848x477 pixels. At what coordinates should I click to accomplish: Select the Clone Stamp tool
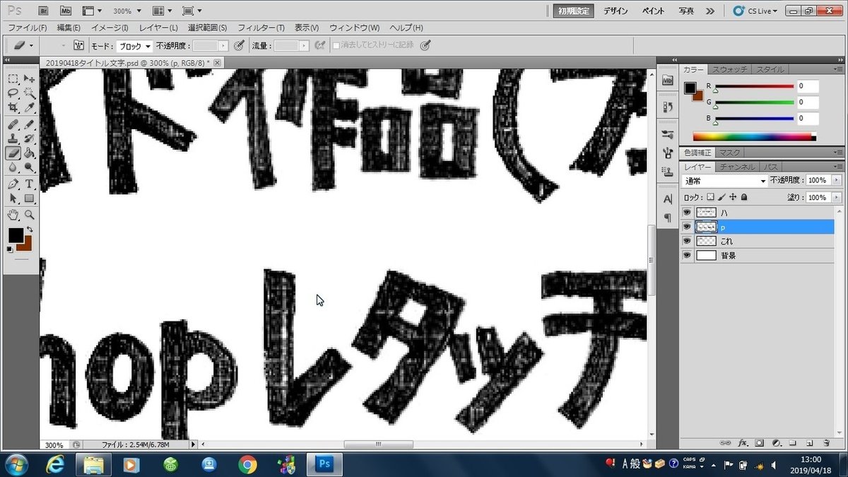(x=13, y=139)
